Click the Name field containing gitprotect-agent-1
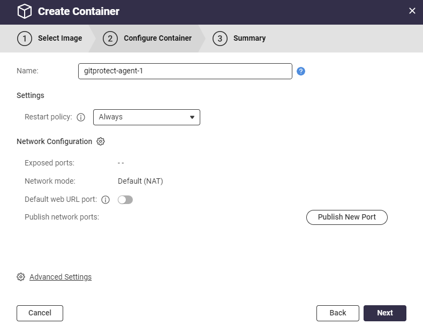Viewport: 423px width, 332px height. tap(185, 71)
